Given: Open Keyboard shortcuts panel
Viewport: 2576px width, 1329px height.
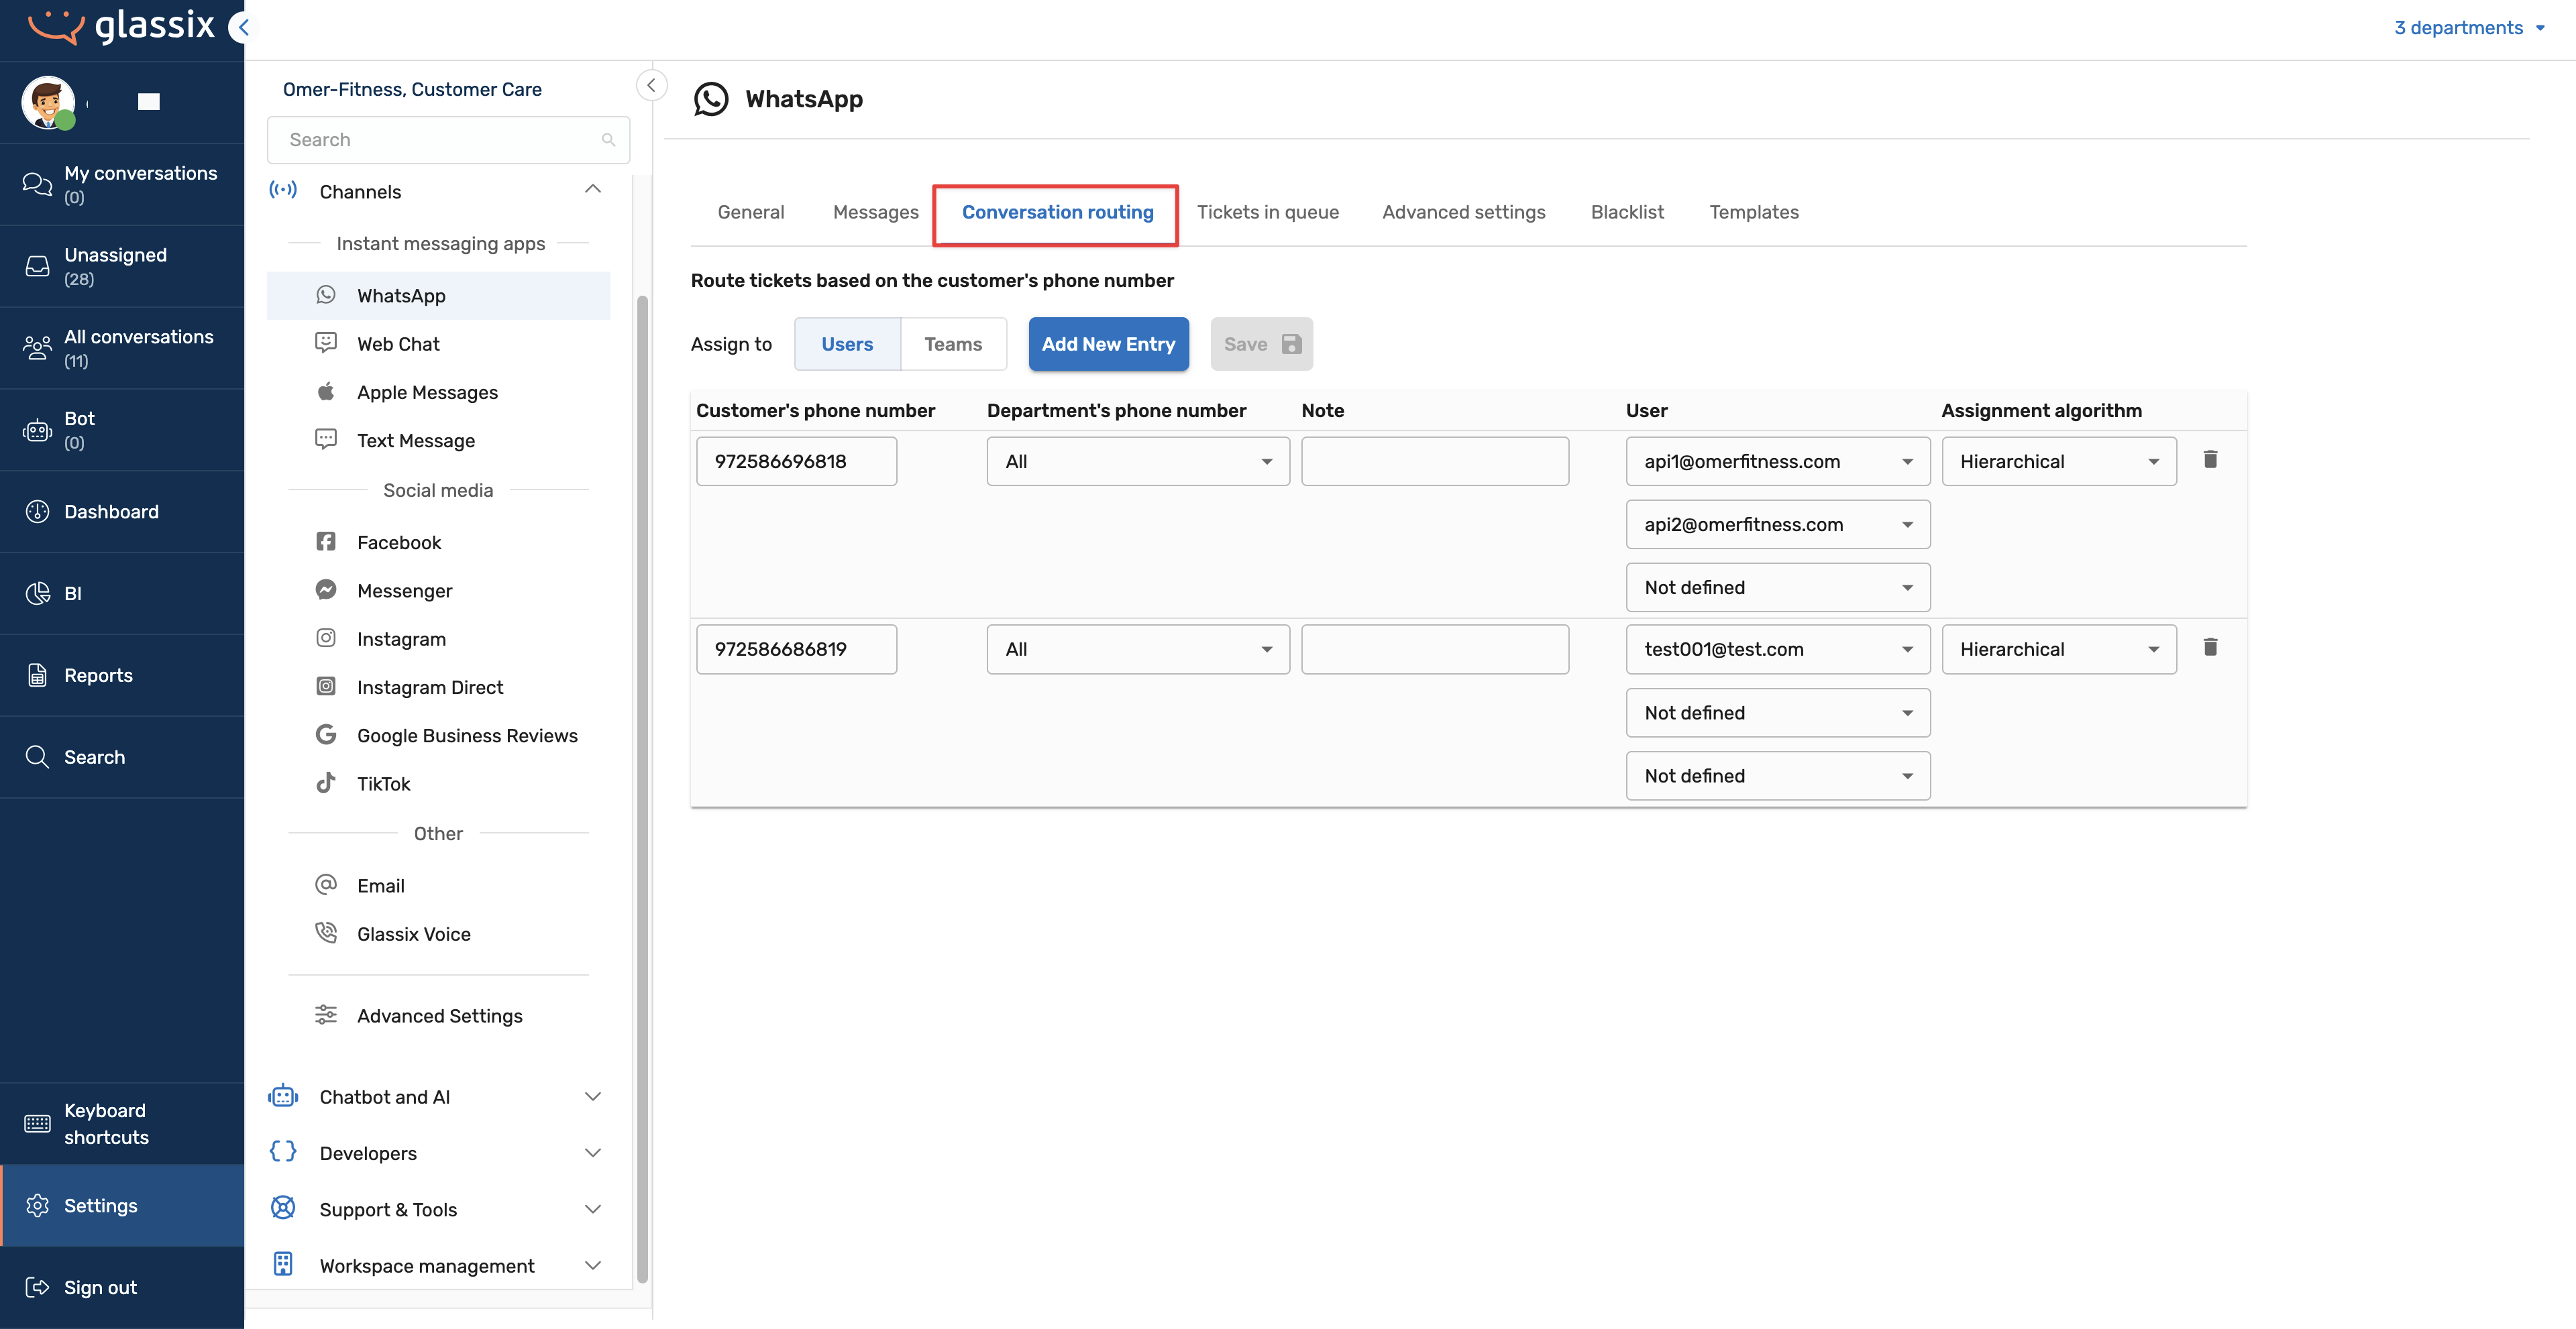Looking at the screenshot, I should (106, 1123).
